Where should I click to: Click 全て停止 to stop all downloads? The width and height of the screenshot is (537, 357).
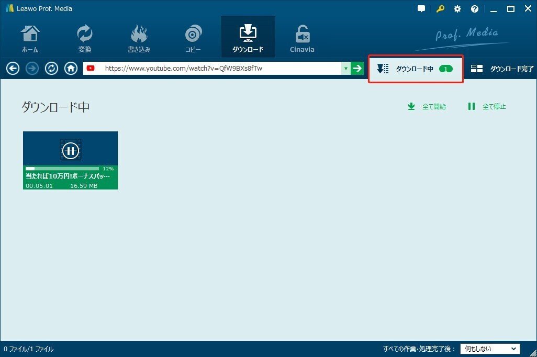tap(487, 107)
